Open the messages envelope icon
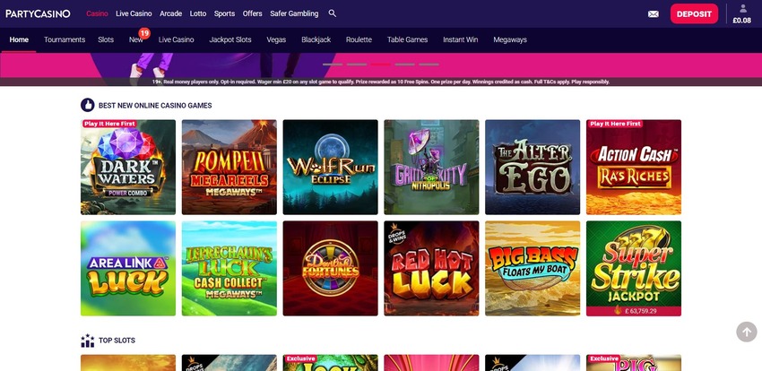 pyautogui.click(x=654, y=14)
